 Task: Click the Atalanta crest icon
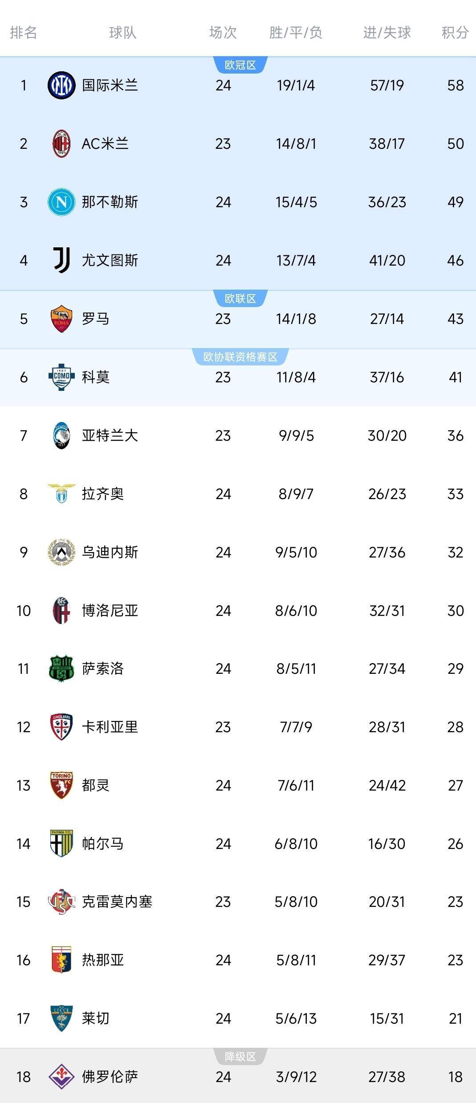[62, 435]
